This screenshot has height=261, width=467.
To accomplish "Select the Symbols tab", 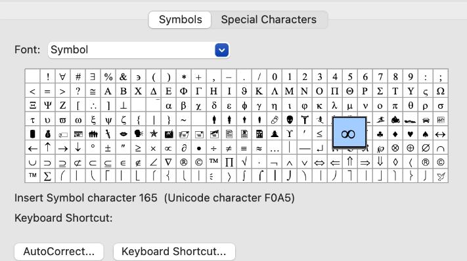I will coord(180,20).
